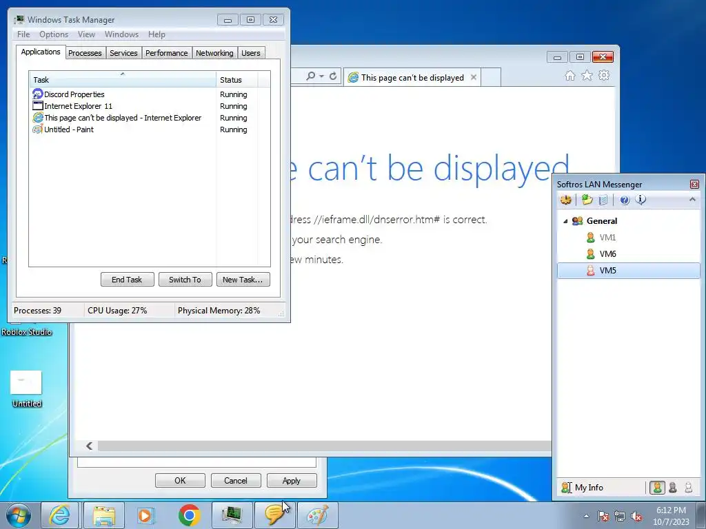Viewport: 706px width, 529px height.
Task: Open the Help menu in Task Manager
Action: 157,34
